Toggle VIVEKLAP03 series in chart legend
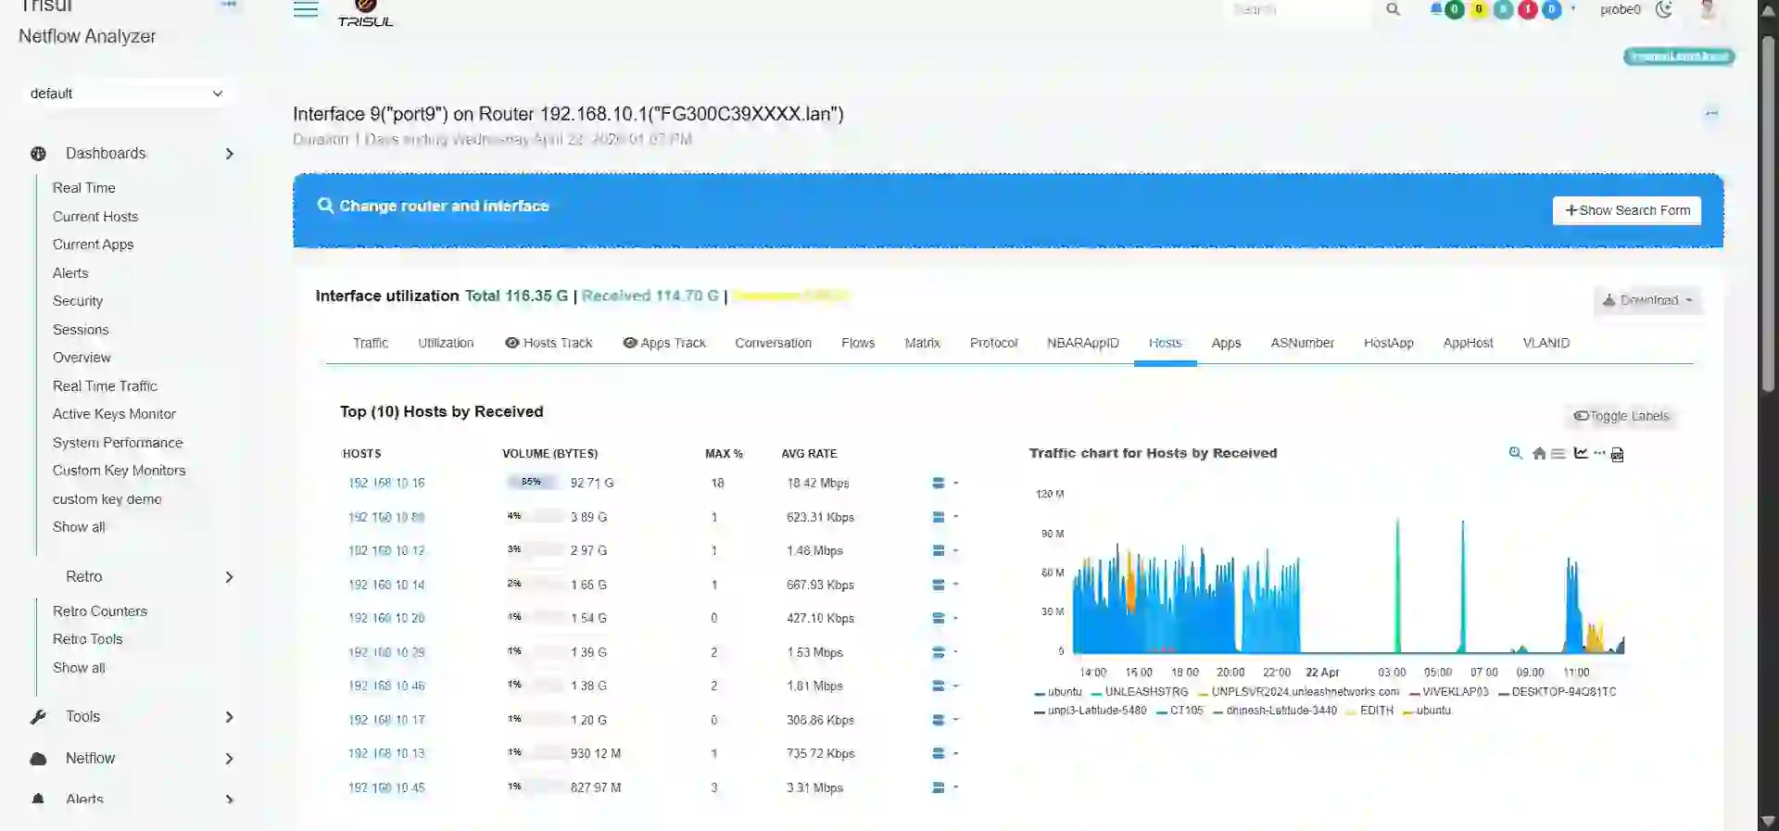The height and width of the screenshot is (831, 1779). tap(1448, 692)
